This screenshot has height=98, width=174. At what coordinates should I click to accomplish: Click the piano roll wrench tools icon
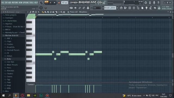pyautogui.click(x=30, y=12)
